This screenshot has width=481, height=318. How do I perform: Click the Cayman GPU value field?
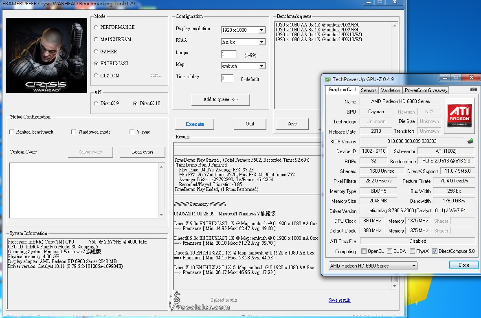point(376,112)
